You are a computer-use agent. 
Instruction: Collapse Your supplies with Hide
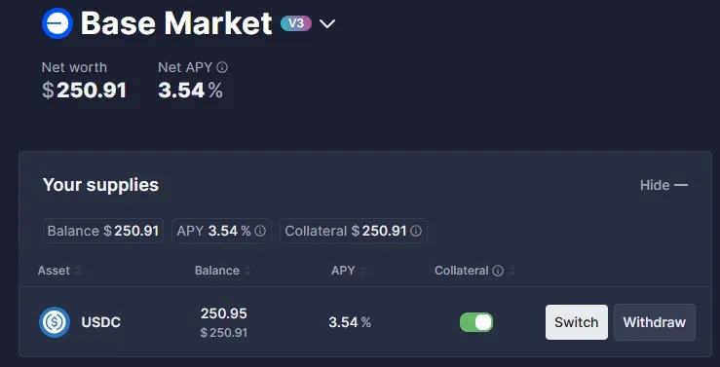(664, 185)
